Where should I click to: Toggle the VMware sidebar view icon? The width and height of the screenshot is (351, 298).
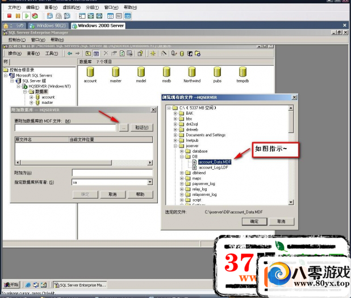[82, 16]
